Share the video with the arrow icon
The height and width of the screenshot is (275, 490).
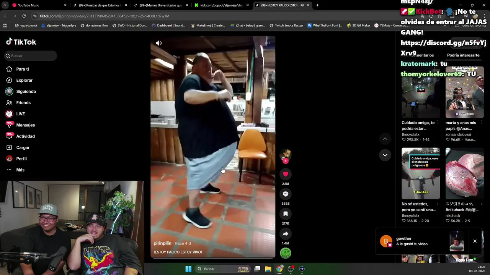pos(286,234)
